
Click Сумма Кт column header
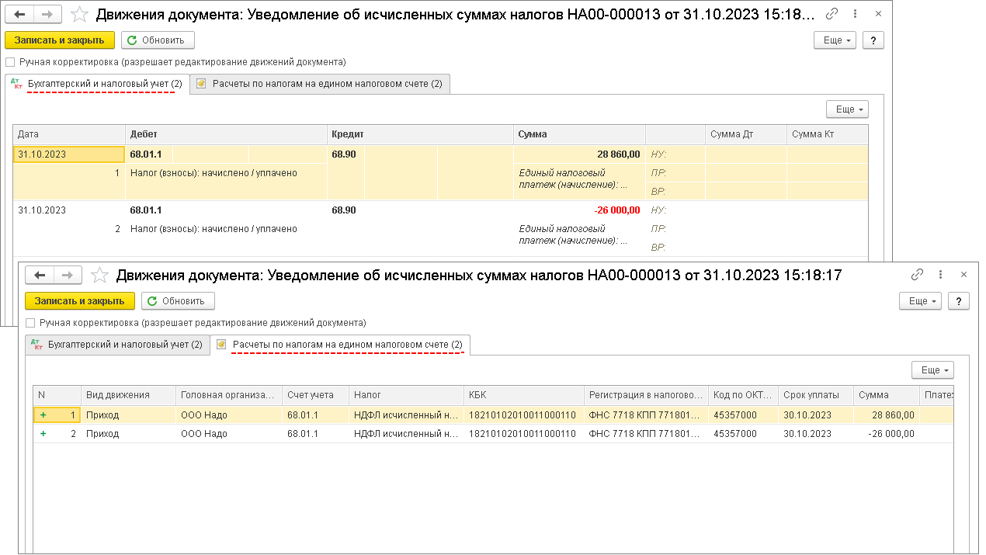pyautogui.click(x=827, y=134)
